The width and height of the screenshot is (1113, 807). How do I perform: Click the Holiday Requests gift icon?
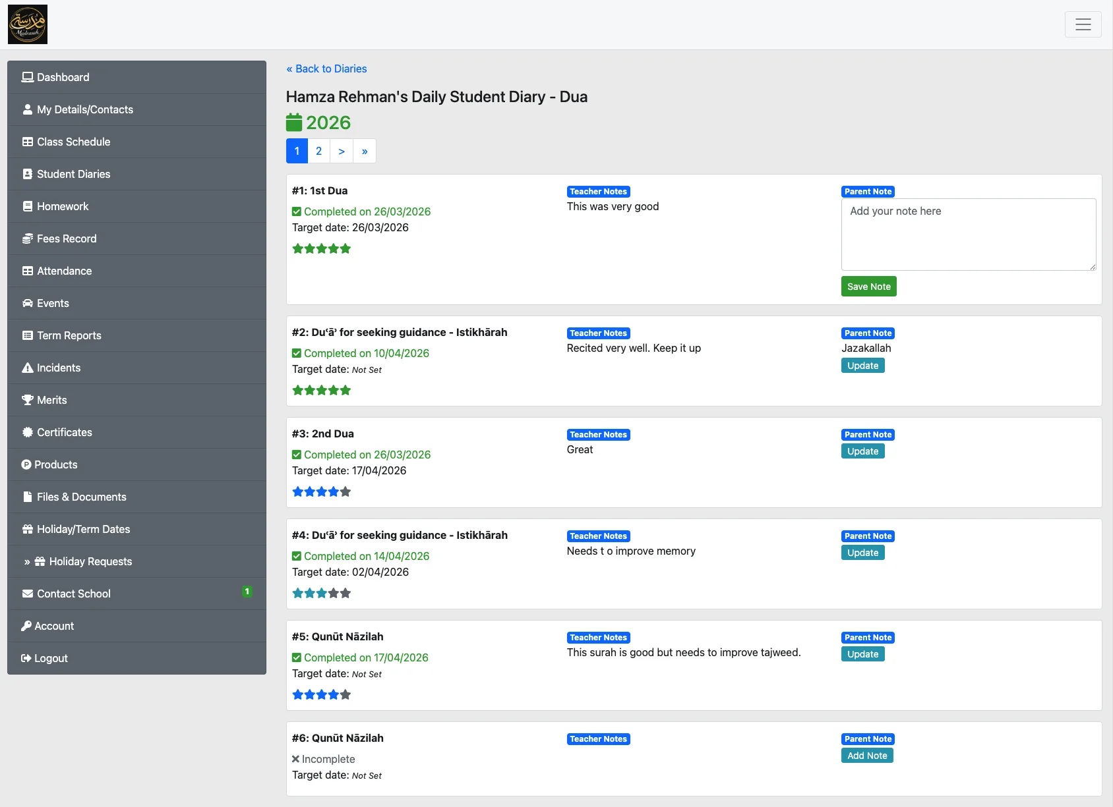pos(40,561)
